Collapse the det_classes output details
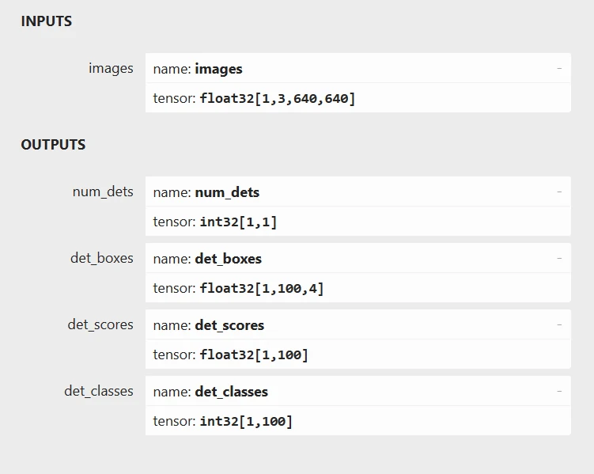Screen dimensions: 594x474 pos(559,392)
